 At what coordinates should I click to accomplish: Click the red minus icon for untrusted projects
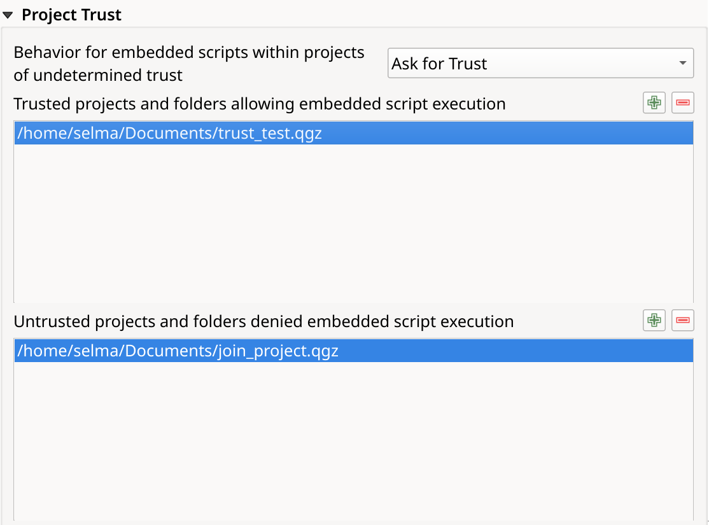(682, 320)
